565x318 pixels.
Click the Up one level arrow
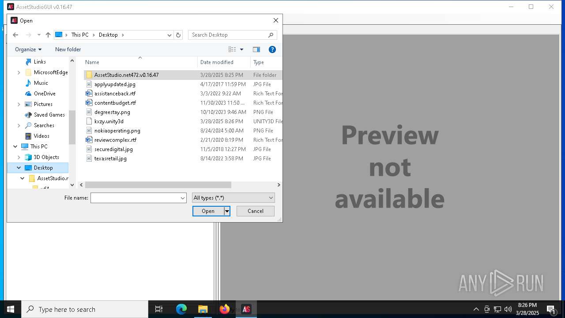(48, 35)
